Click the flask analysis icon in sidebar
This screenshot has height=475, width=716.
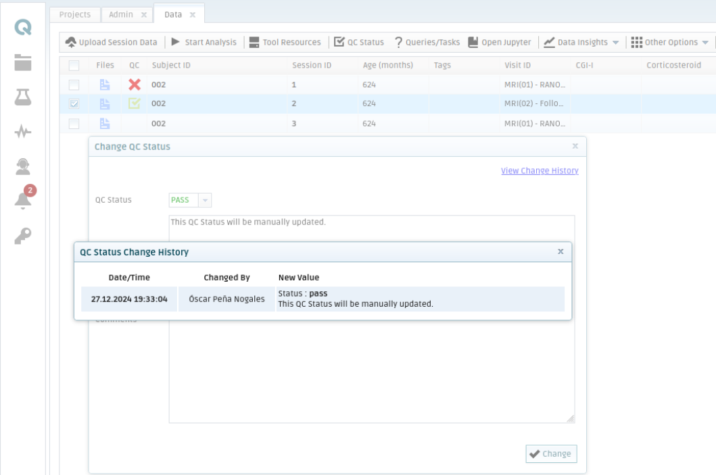(x=23, y=97)
